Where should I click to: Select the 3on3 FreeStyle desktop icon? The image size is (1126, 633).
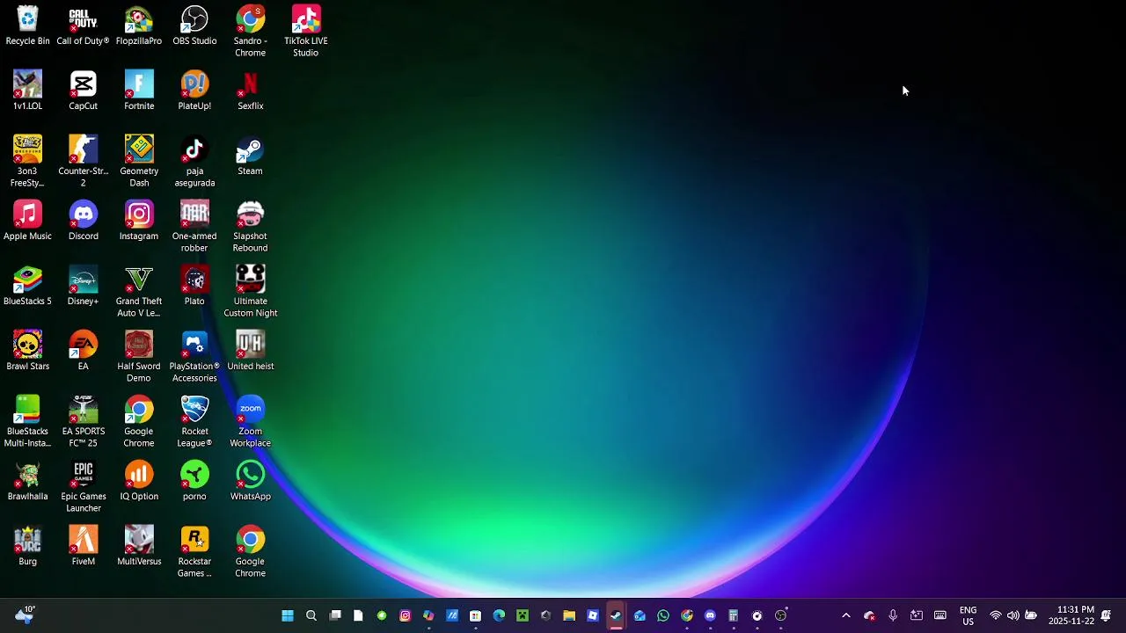tap(27, 162)
